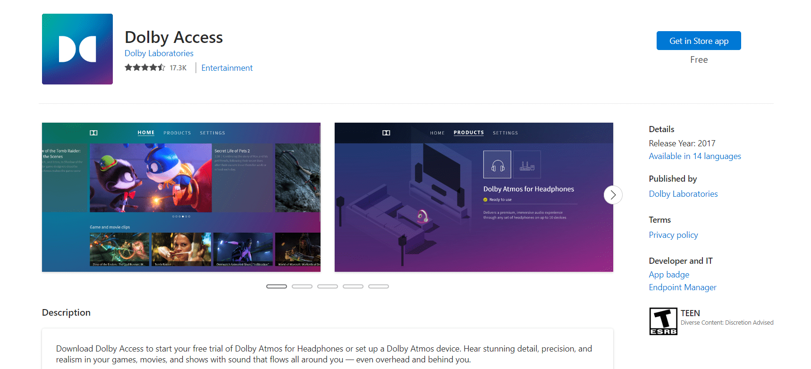
Task: Open the Products screen screenshot
Action: point(474,197)
